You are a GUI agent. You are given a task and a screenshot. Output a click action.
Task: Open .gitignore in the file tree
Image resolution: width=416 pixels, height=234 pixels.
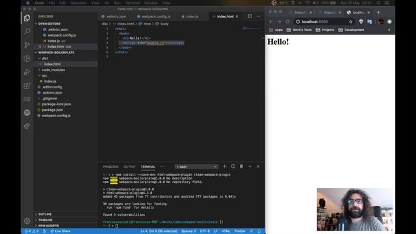coord(49,98)
